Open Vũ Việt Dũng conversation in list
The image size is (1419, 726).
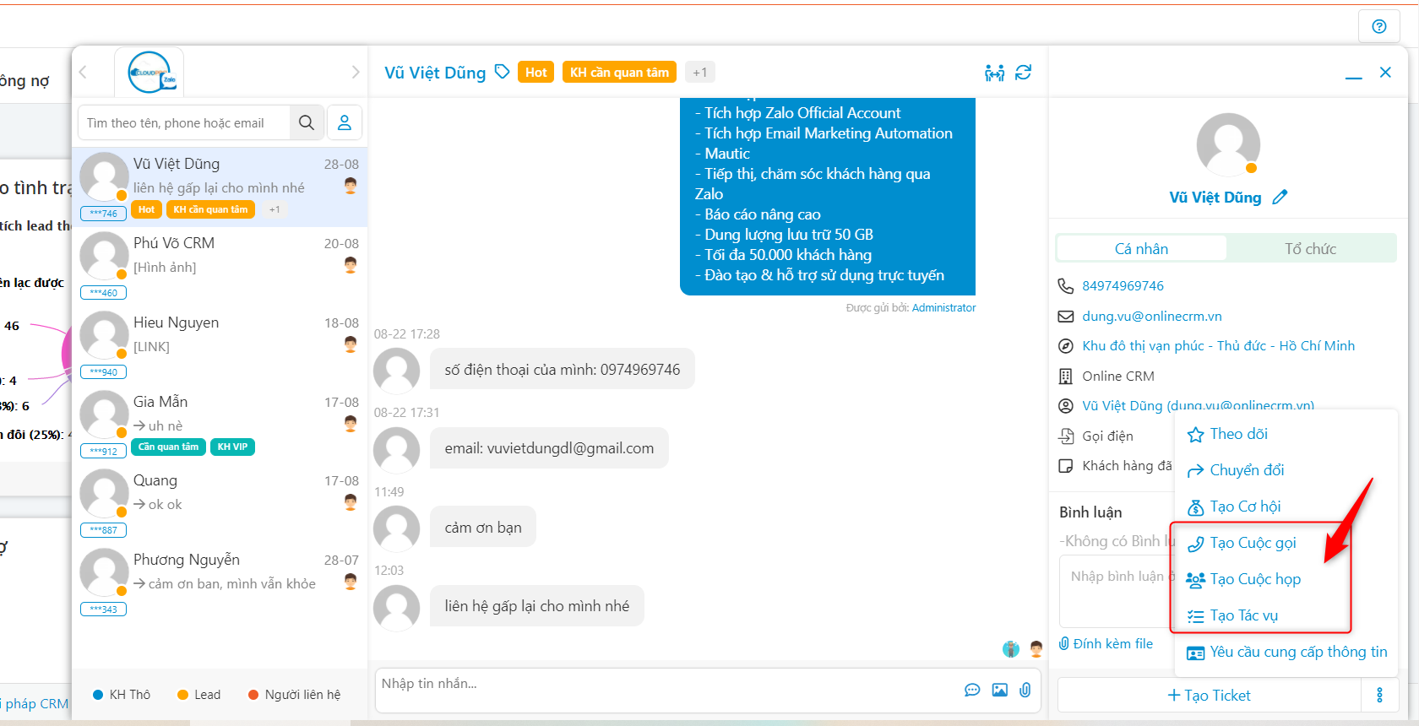click(x=220, y=187)
